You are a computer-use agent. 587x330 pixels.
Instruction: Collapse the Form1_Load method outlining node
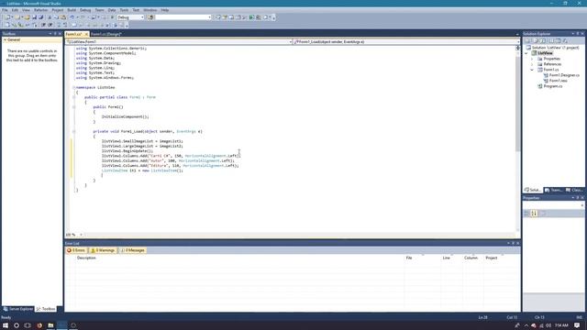tap(73, 131)
